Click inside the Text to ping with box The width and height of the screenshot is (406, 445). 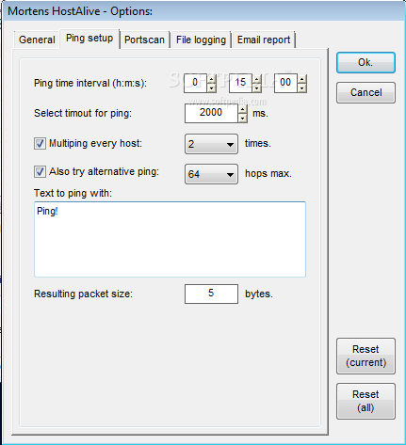(170, 240)
